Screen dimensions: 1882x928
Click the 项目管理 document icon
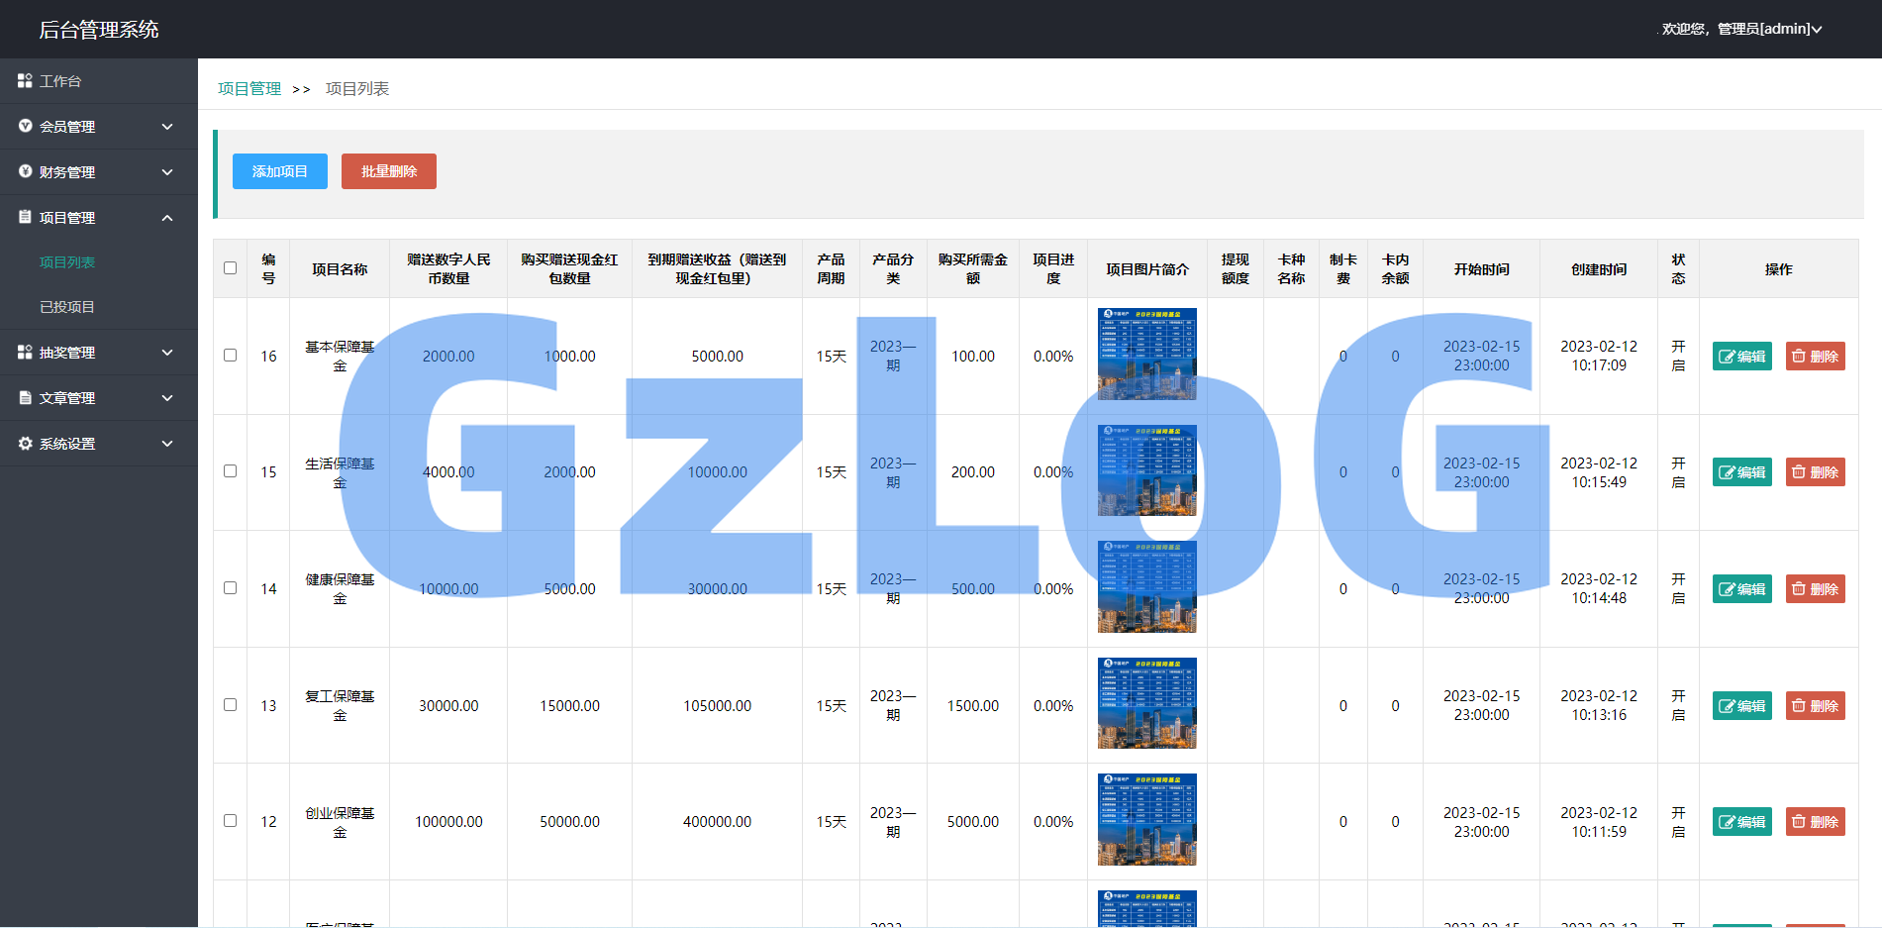point(25,217)
